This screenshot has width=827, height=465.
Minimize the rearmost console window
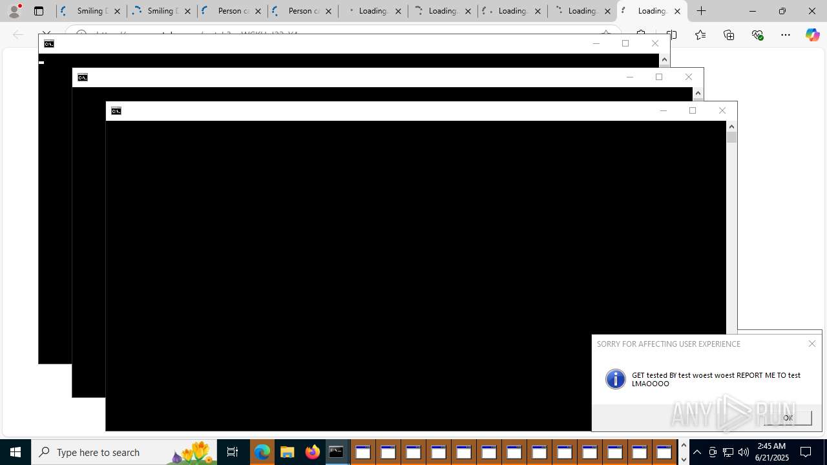[596, 44]
